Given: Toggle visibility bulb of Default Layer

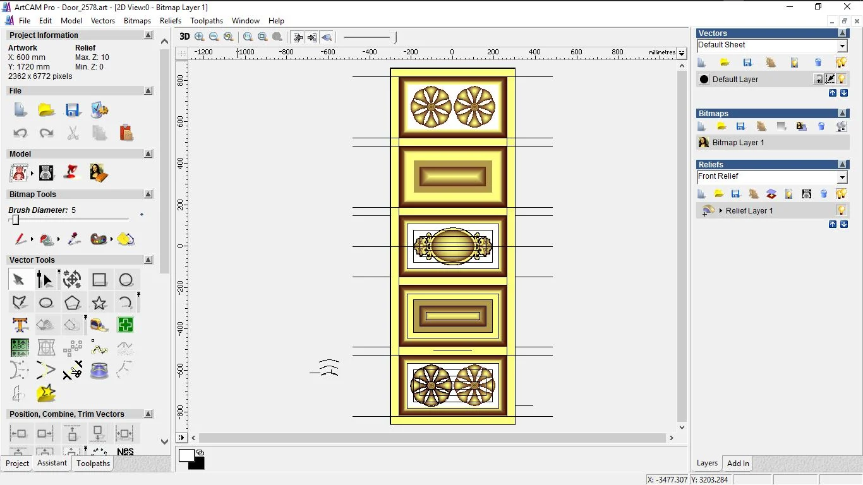Looking at the screenshot, I should coord(842,79).
